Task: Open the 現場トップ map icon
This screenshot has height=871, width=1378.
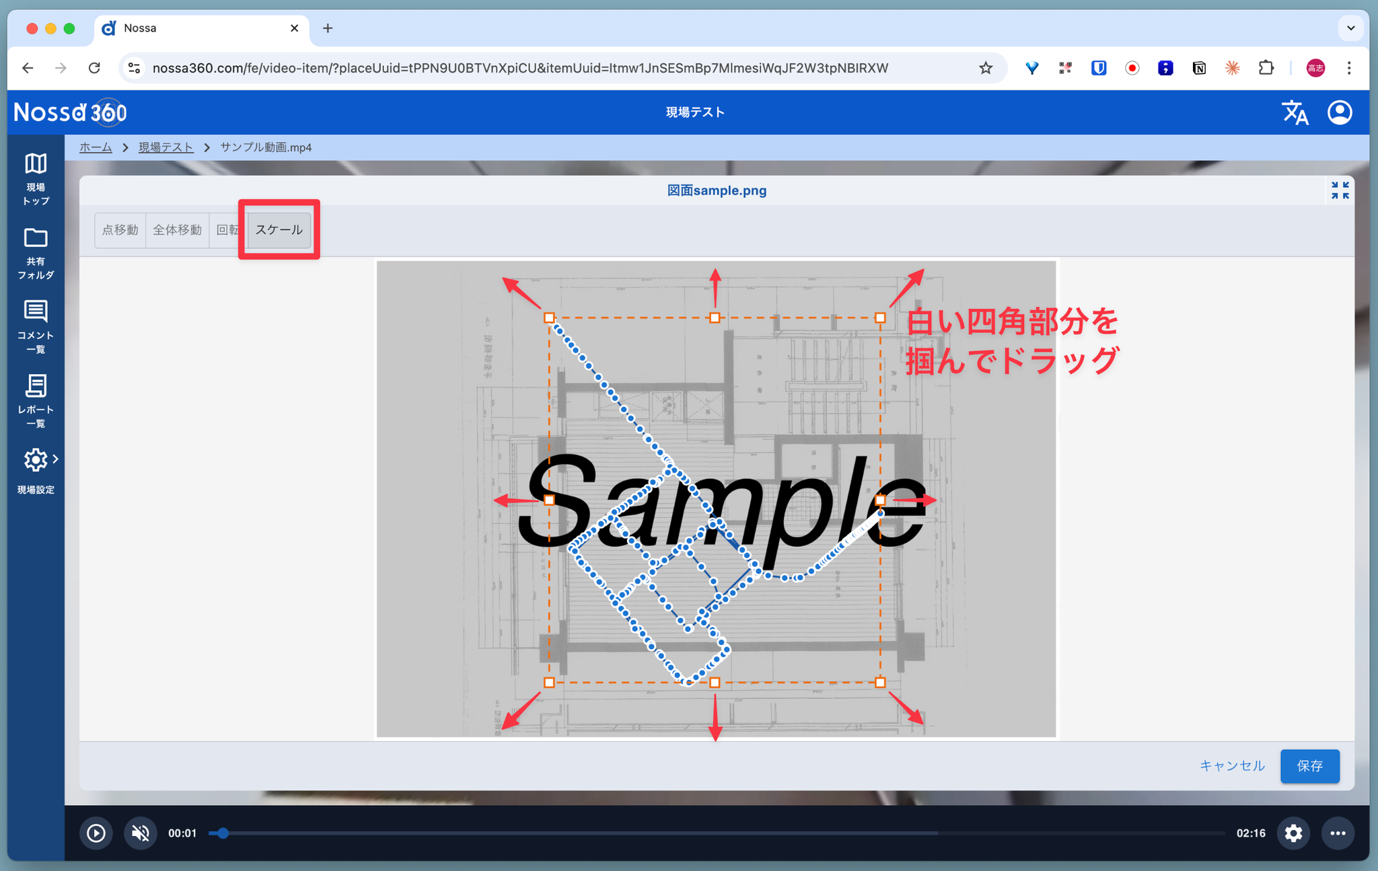Action: pos(36,164)
